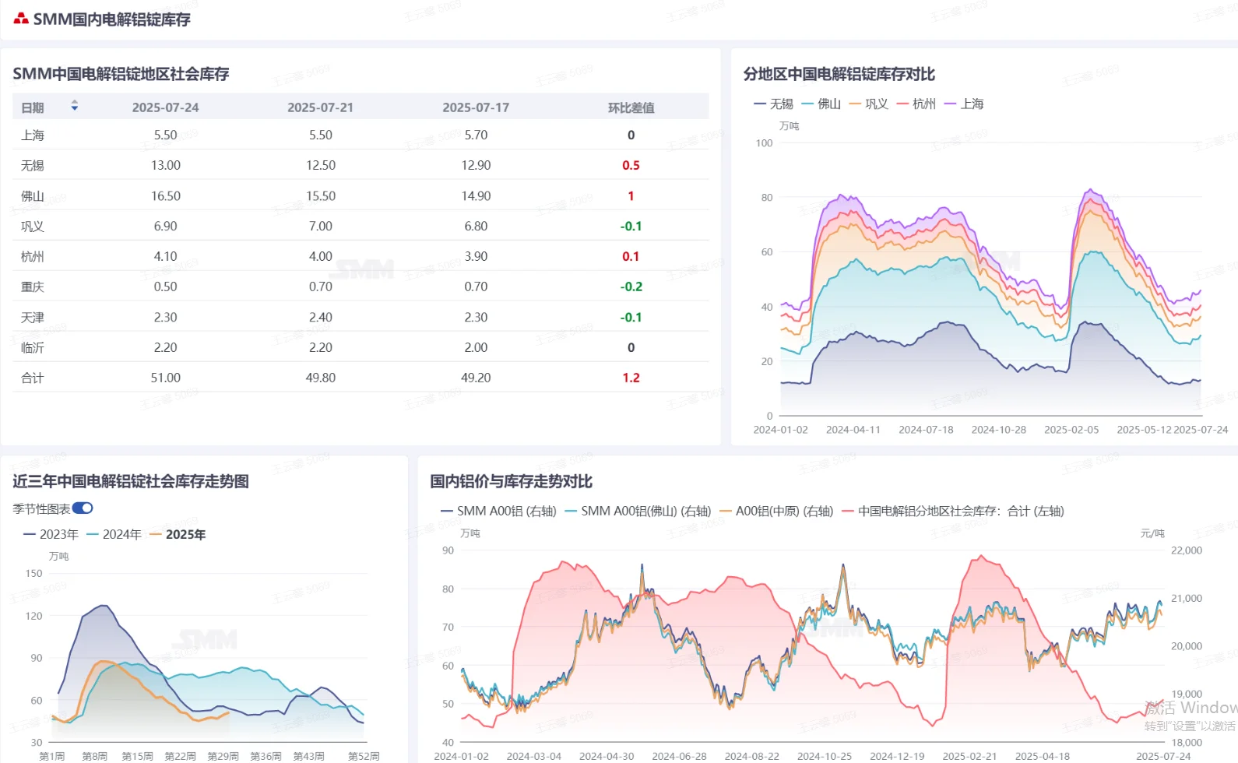Click the 环比差值 column header
Image resolution: width=1238 pixels, height=763 pixels.
pyautogui.click(x=631, y=107)
